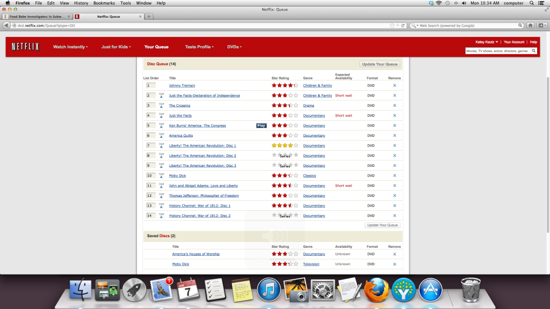550x309 pixels.
Task: Open the Bookmarks menu in menu bar
Action: [x=104, y=3]
